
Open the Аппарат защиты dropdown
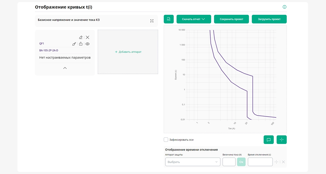(x=193, y=162)
